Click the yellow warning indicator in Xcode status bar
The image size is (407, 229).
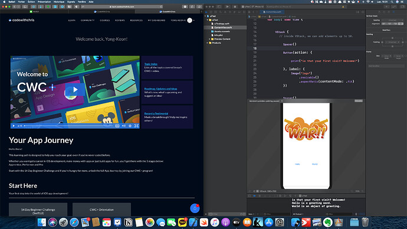343,6
